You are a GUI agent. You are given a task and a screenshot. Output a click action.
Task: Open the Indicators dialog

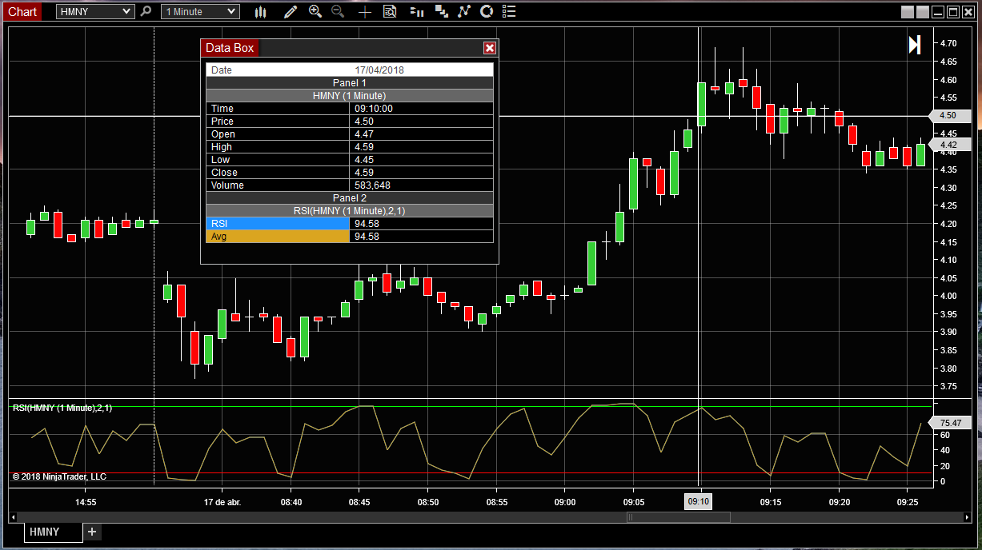[x=464, y=11]
